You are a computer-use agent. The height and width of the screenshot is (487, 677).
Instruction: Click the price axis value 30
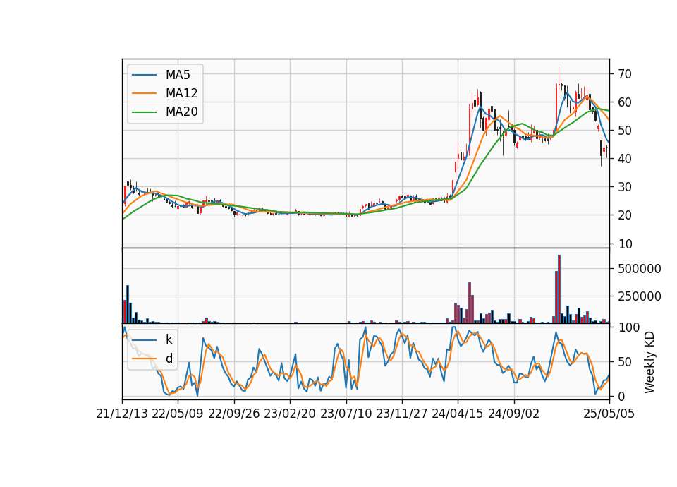point(625,187)
